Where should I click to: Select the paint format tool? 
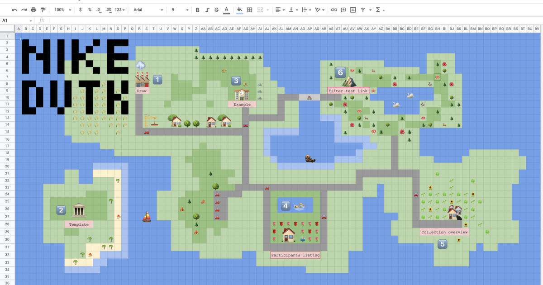point(43,9)
